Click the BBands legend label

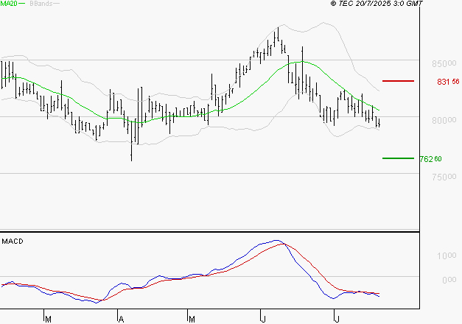[x=41, y=4]
